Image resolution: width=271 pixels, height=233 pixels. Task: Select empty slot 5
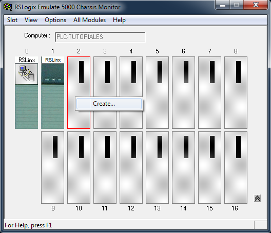coord(157,92)
